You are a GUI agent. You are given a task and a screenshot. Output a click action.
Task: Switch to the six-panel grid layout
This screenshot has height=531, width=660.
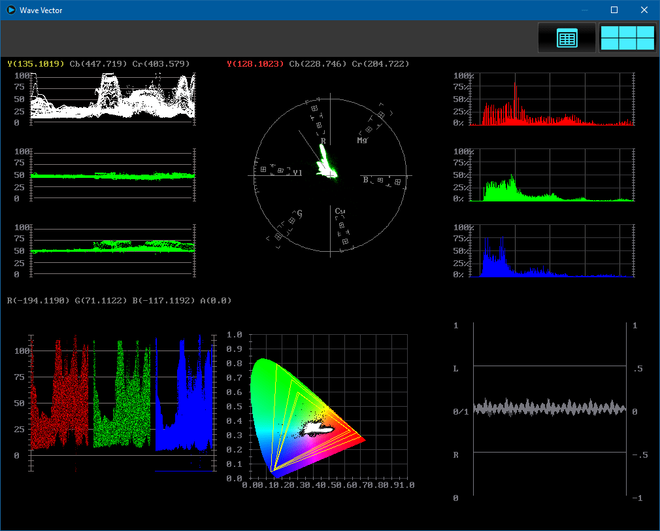point(627,38)
